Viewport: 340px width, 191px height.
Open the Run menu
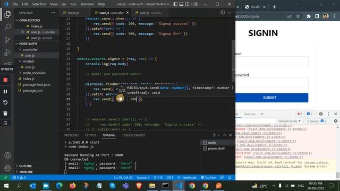click(73, 4)
